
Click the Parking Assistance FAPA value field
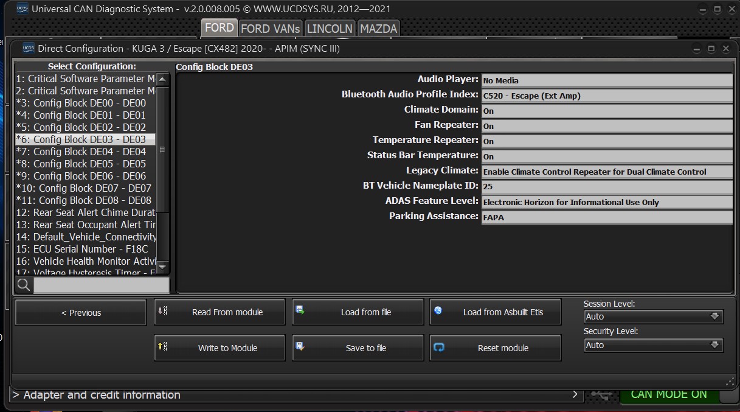606,217
